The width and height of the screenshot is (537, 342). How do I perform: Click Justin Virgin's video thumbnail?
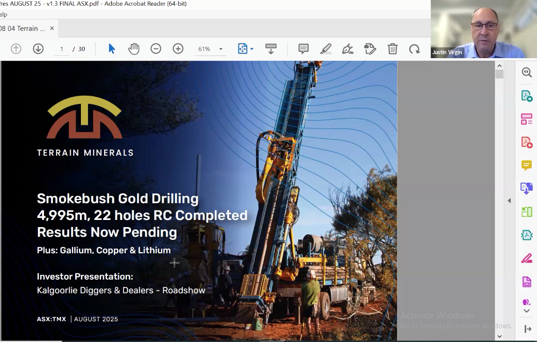point(484,29)
